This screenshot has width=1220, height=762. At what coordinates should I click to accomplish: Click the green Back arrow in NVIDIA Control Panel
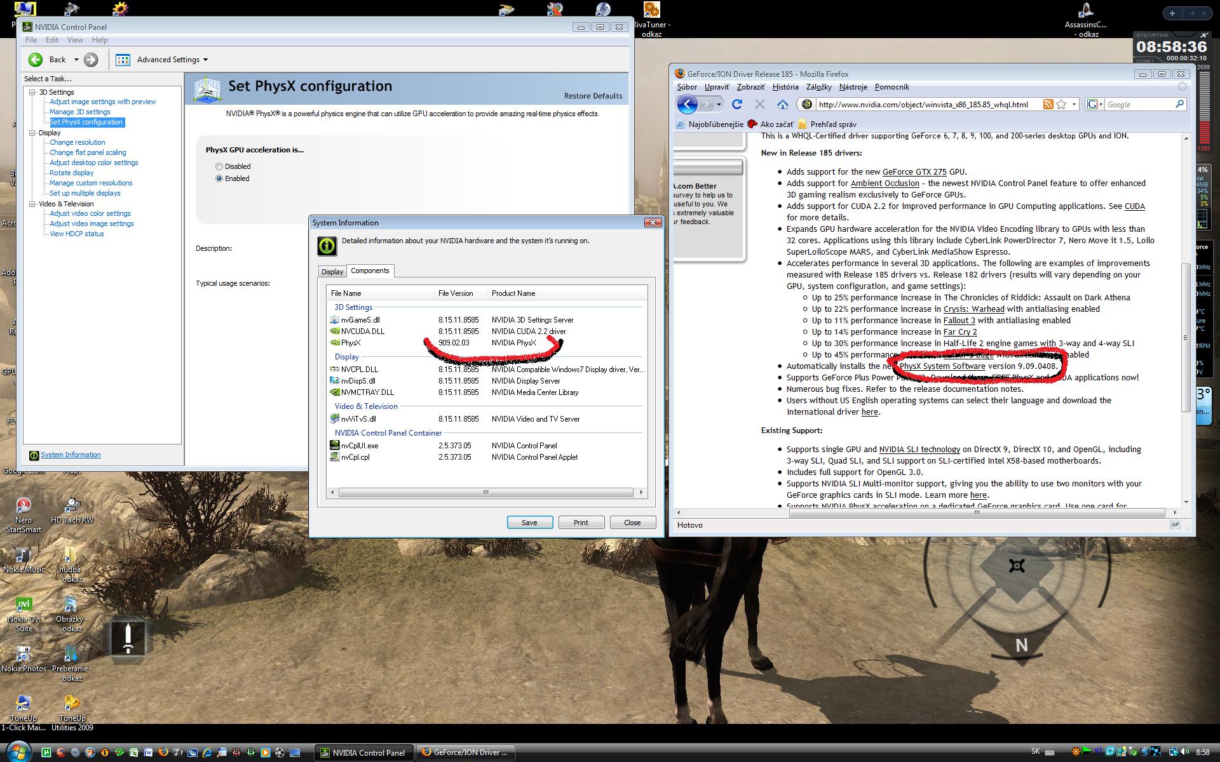(x=36, y=60)
